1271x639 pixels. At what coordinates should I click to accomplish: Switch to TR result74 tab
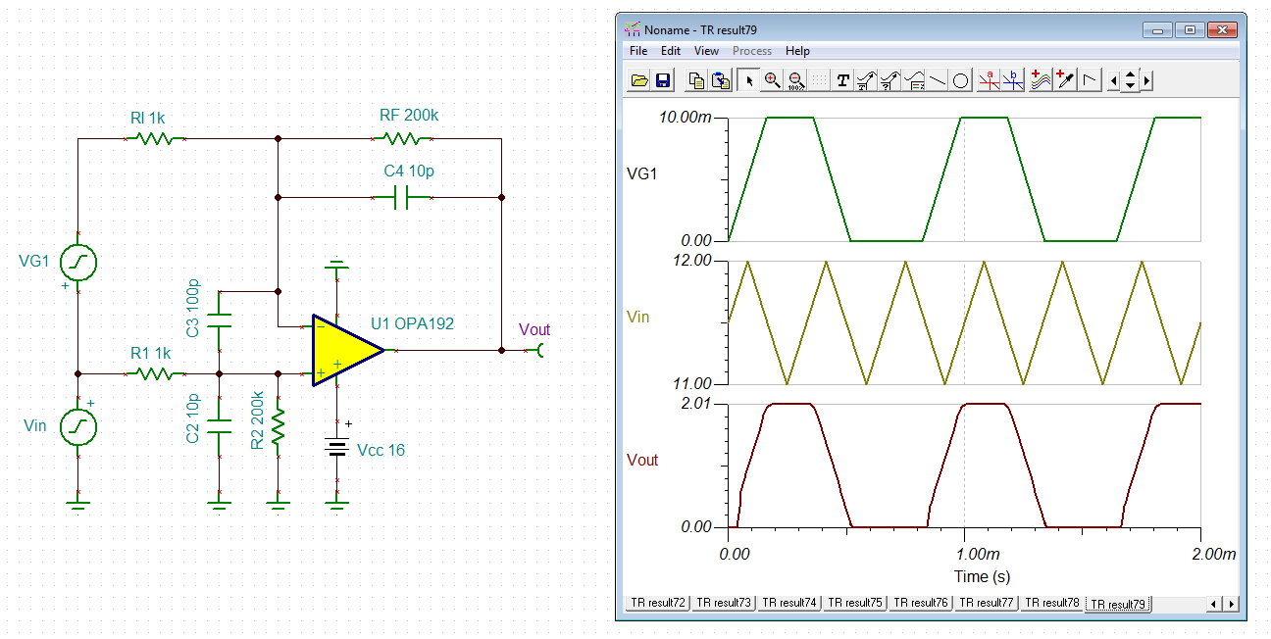[789, 603]
